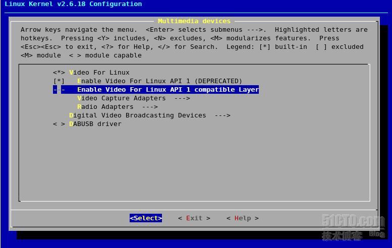392x248 pixels.
Task: Click the < Exit > button
Action: click(x=194, y=218)
